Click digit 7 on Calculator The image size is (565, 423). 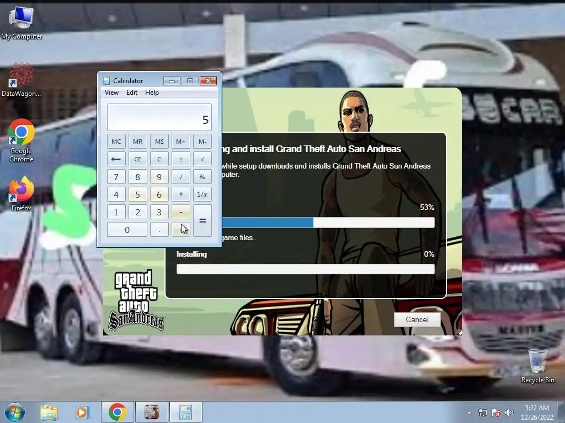point(116,177)
